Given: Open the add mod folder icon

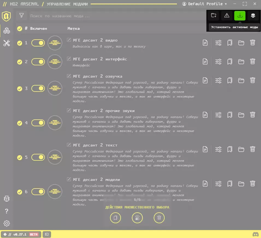Looking at the screenshot, I should (x=213, y=16).
